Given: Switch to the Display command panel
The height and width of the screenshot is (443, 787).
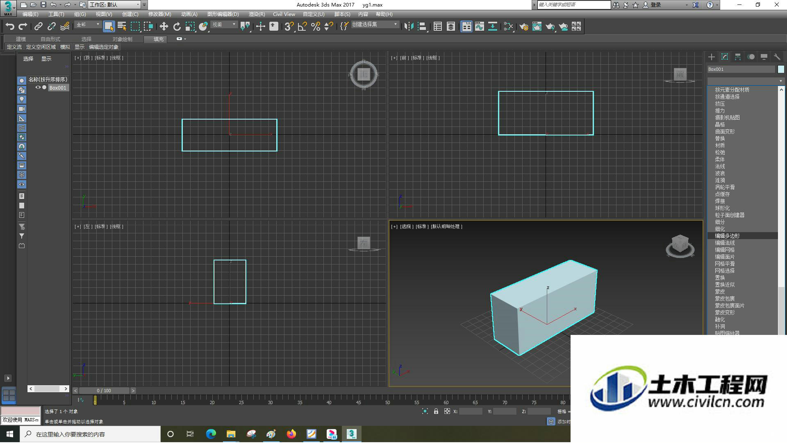Looking at the screenshot, I should coord(764,57).
